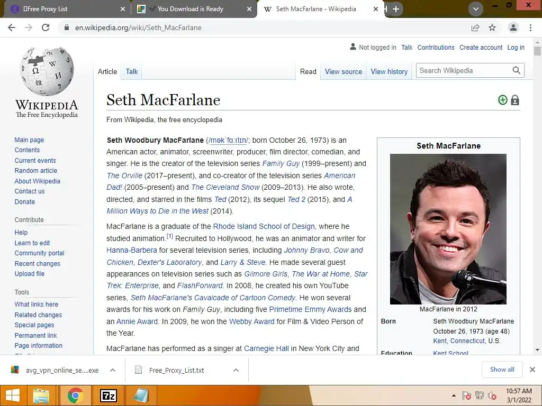The image size is (542, 406).
Task: Bookmark this page with the star icon
Action: point(492,27)
